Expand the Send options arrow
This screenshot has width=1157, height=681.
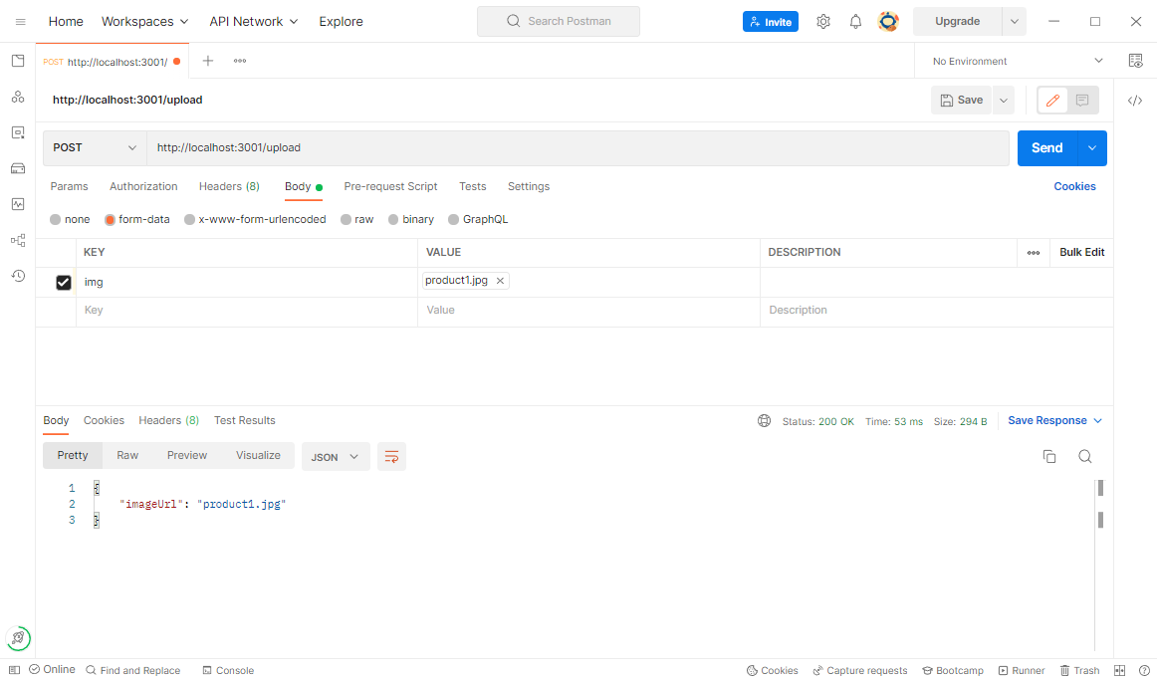point(1092,148)
